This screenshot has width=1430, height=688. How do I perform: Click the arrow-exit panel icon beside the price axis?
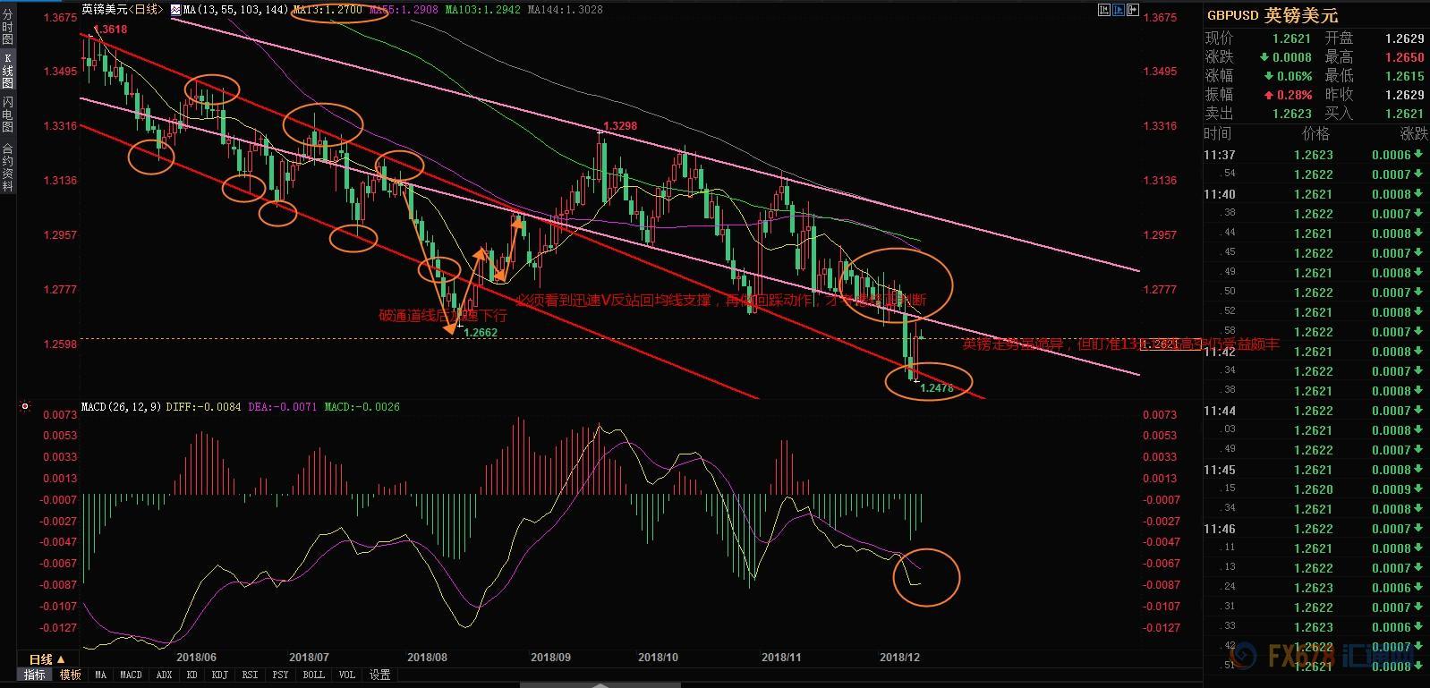tap(1133, 10)
